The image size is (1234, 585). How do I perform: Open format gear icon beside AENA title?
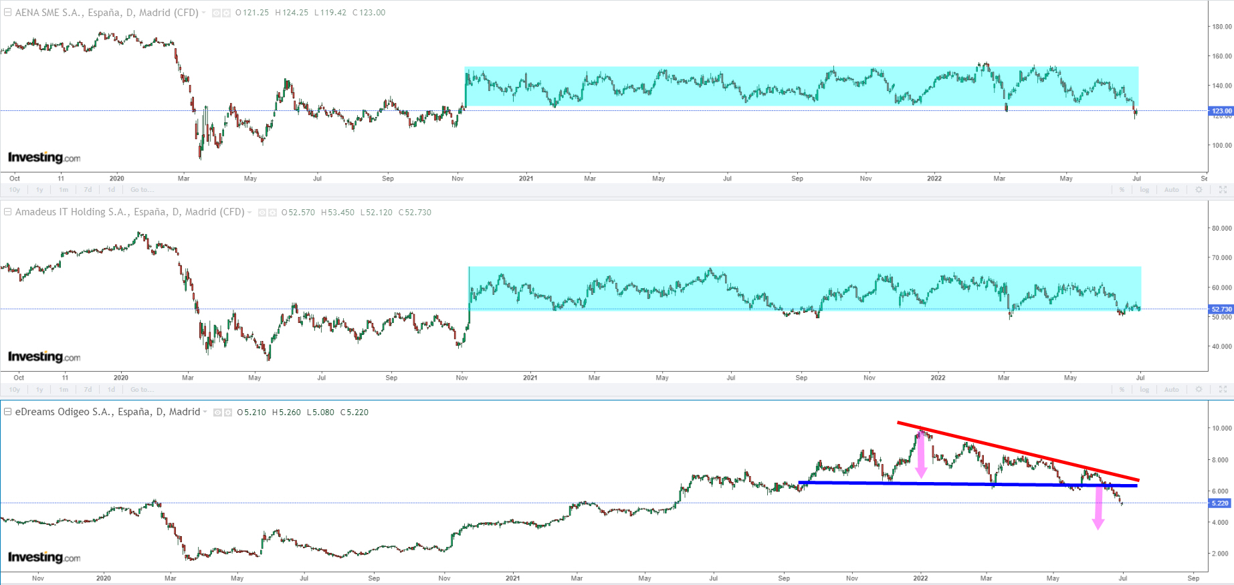(x=227, y=13)
